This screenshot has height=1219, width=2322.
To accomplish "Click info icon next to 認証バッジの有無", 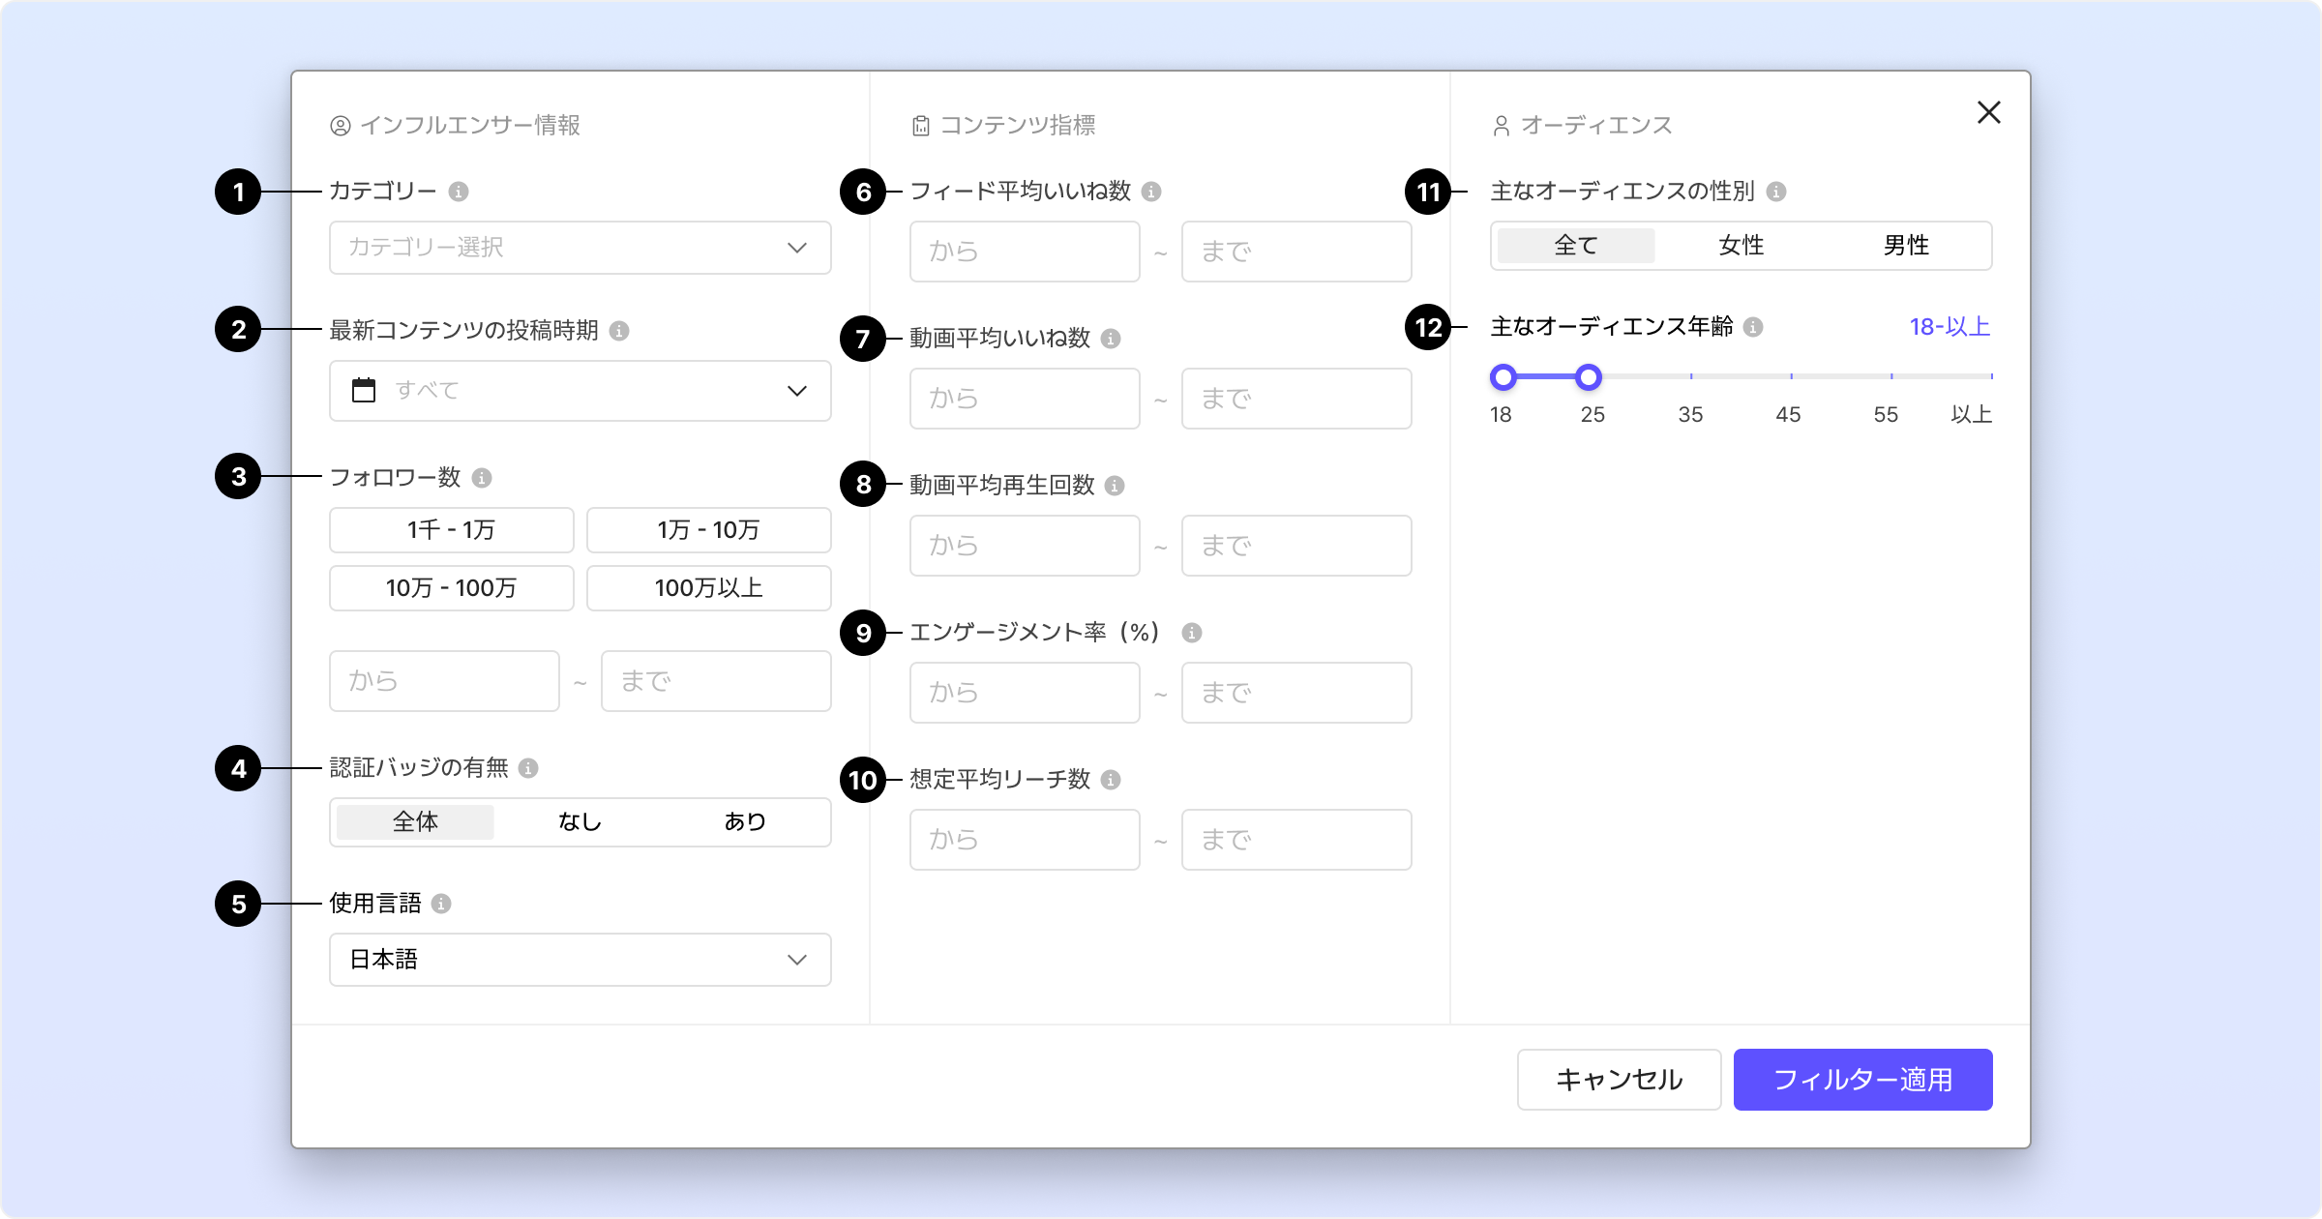I will [528, 768].
